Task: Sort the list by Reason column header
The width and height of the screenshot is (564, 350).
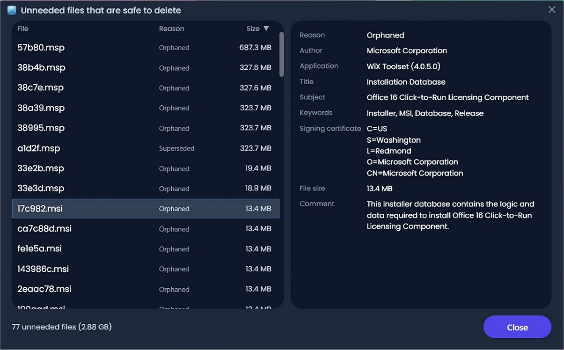Action: (x=171, y=29)
